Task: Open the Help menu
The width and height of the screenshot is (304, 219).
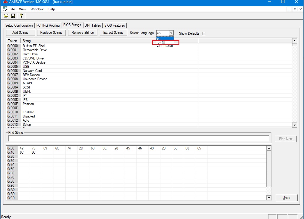Action: pyautogui.click(x=51, y=9)
